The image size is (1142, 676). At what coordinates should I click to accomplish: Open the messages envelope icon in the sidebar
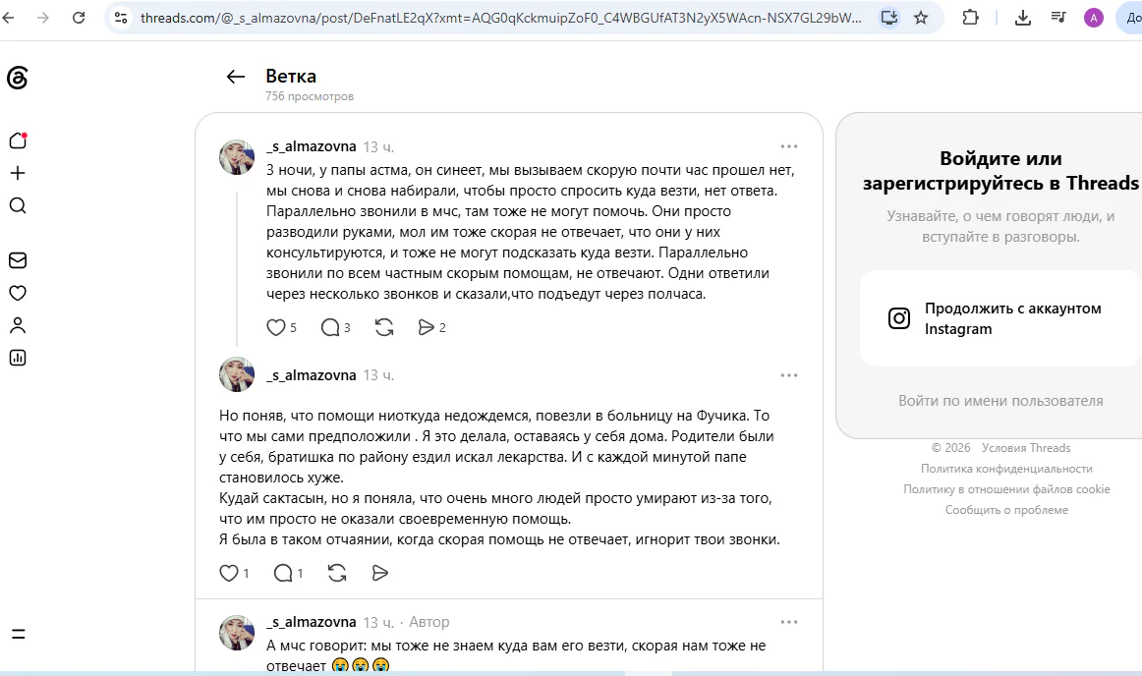point(18,260)
